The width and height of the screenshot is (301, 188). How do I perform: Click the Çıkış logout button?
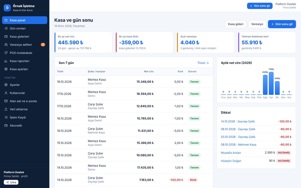(11, 182)
